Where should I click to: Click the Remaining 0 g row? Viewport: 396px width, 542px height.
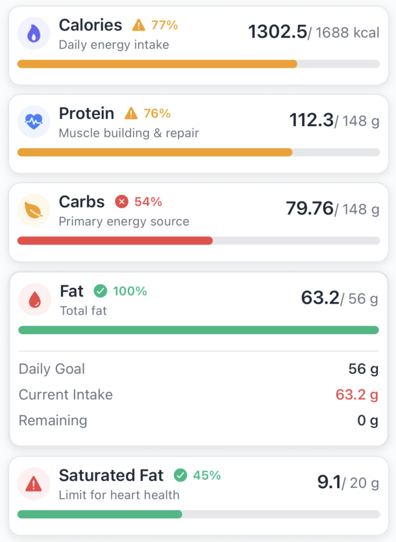199,420
